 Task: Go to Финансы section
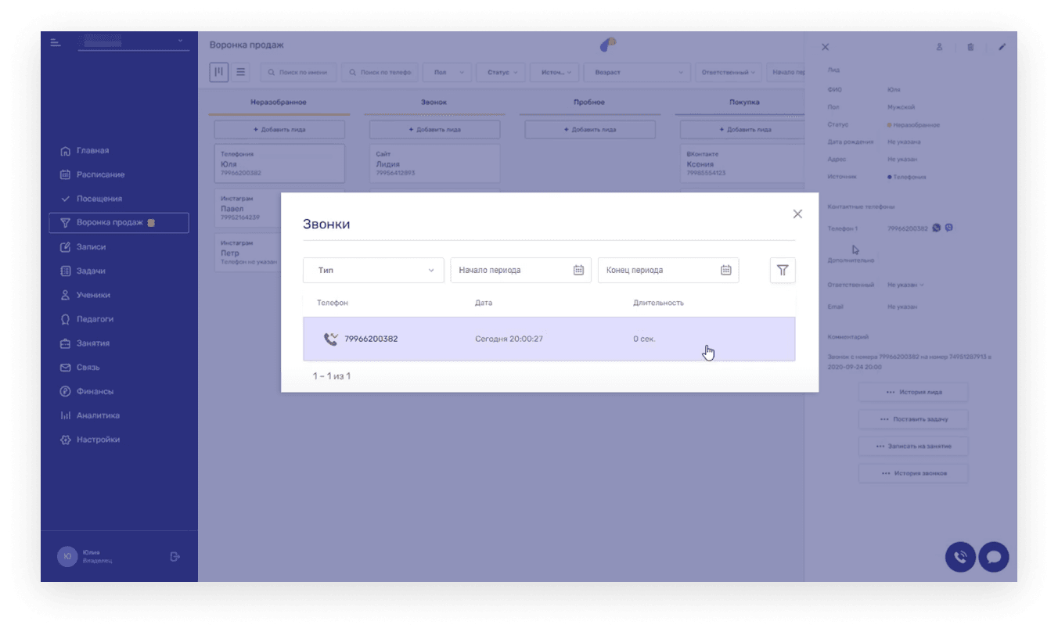pos(95,391)
